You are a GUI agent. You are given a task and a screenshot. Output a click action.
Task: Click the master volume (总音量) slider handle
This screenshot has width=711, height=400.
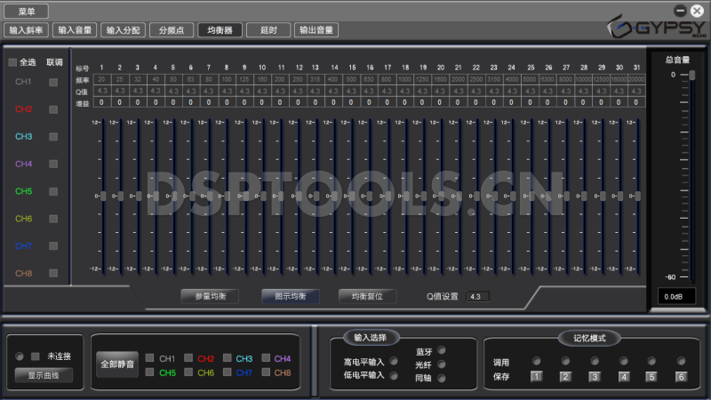(691, 76)
